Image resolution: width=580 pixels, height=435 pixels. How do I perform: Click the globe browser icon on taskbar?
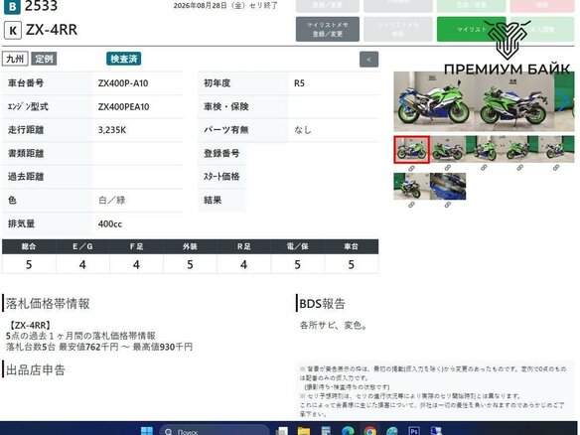coord(391,431)
